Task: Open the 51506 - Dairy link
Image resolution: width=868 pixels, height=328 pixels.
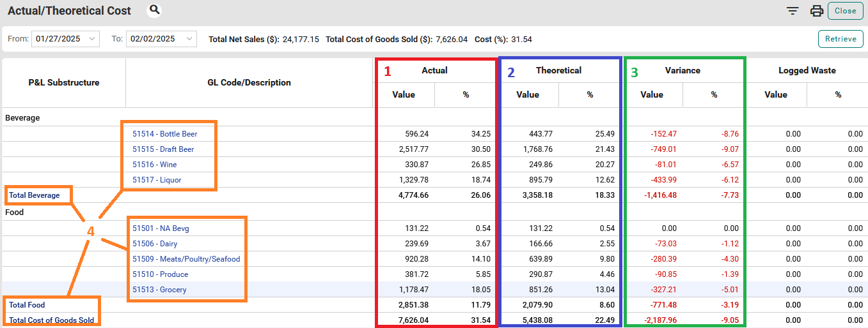Action: pyautogui.click(x=155, y=244)
